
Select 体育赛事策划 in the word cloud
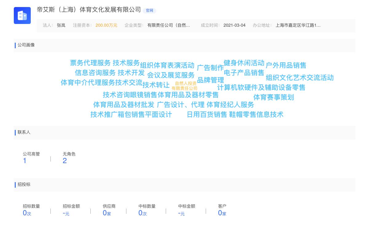click(273, 97)
